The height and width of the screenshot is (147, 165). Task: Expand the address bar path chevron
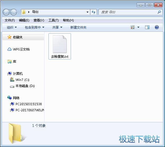[29, 12]
